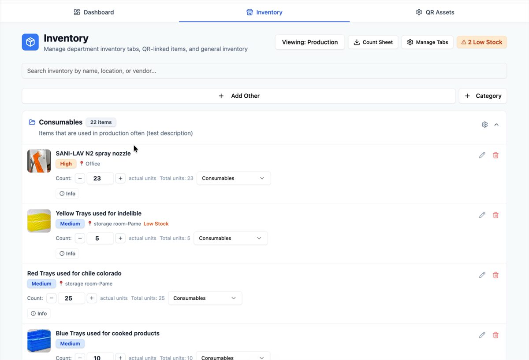
Task: Click the Yellow Trays count field showing 5
Action: pos(100,238)
